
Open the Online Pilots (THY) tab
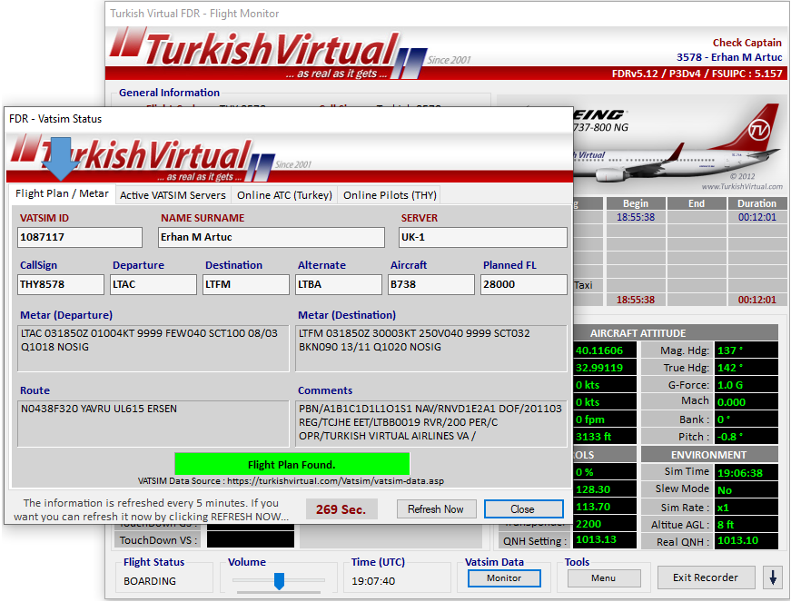click(x=390, y=195)
